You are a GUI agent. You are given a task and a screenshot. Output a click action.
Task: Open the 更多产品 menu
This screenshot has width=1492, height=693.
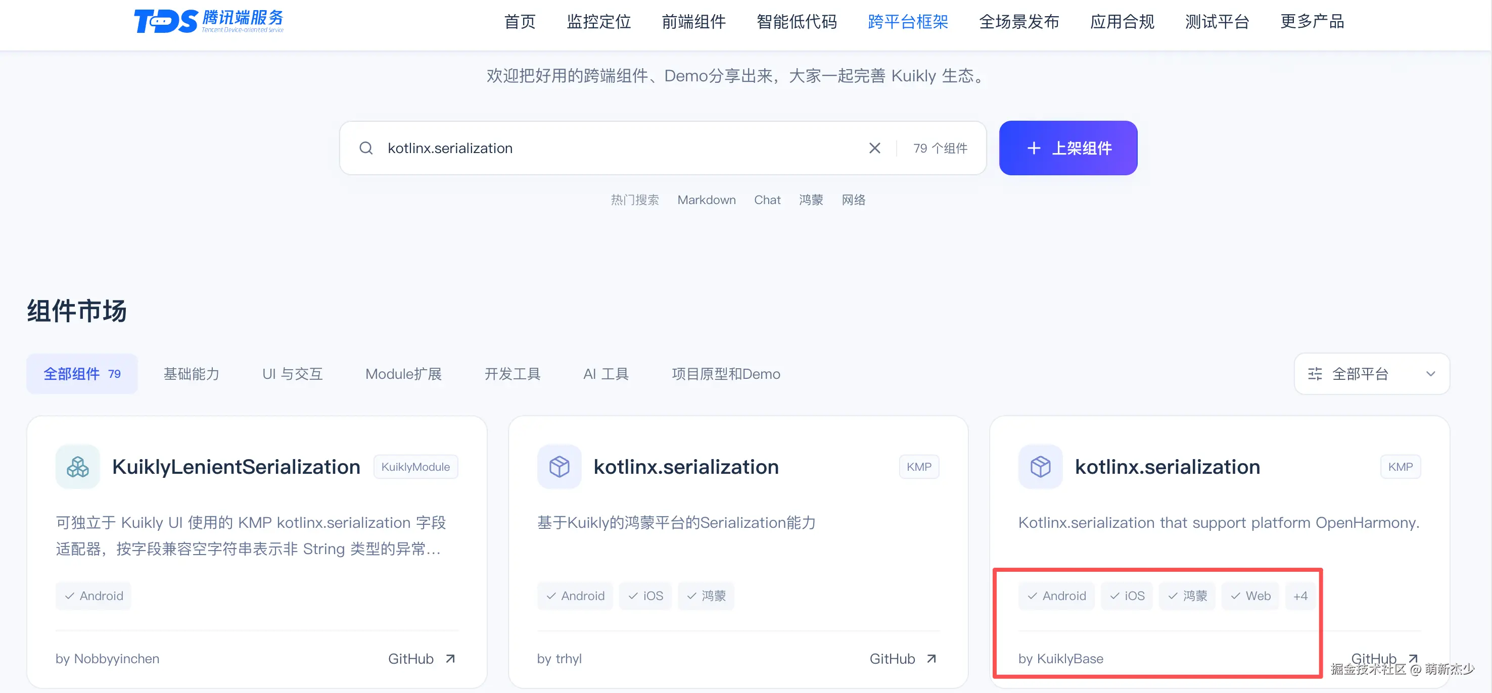click(1312, 22)
